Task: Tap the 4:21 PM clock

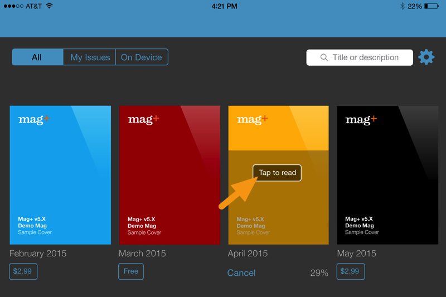Action: 224,6
